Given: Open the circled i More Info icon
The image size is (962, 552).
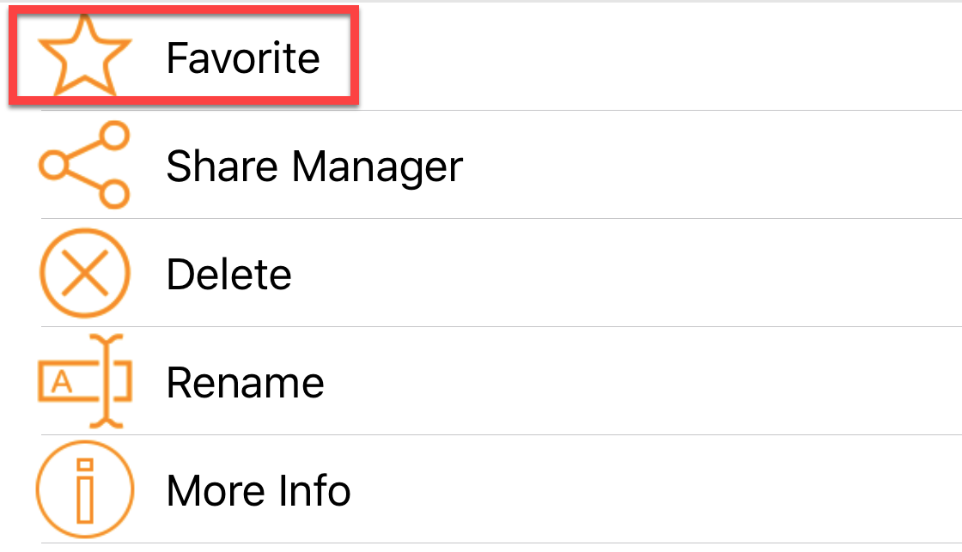Looking at the screenshot, I should (x=85, y=489).
